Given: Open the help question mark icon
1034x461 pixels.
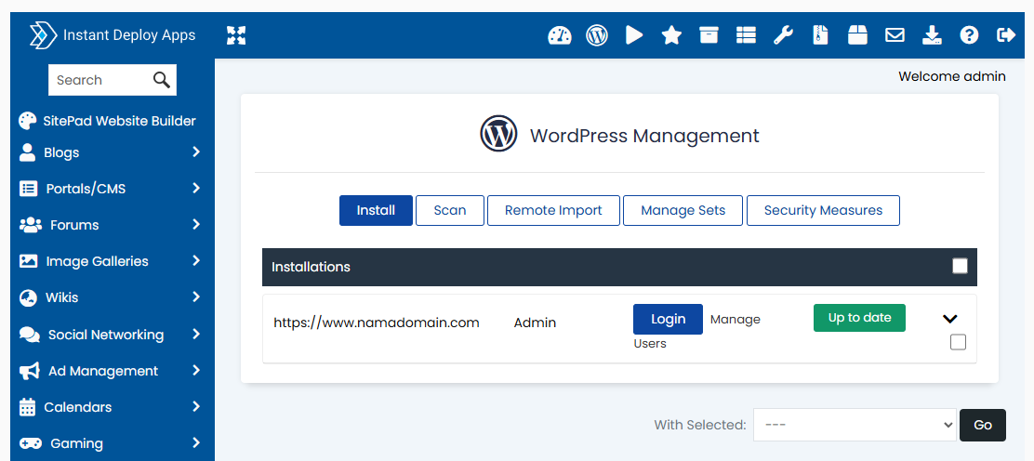Looking at the screenshot, I should (x=969, y=35).
